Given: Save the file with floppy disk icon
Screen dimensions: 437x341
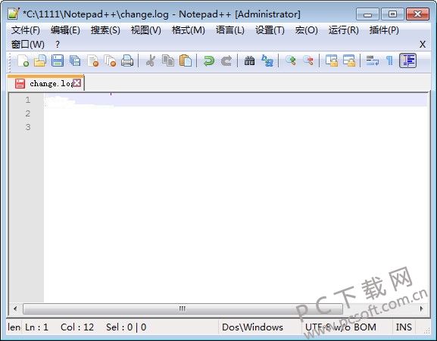Looking at the screenshot, I should (x=58, y=60).
